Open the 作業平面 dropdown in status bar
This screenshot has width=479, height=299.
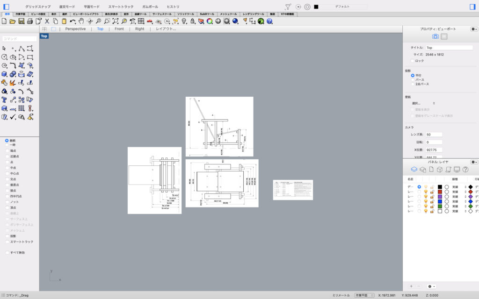(364, 295)
